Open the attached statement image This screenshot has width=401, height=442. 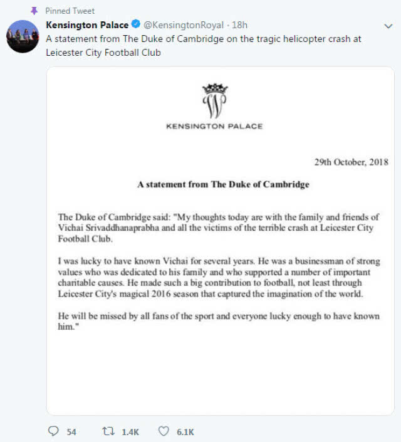click(x=221, y=241)
